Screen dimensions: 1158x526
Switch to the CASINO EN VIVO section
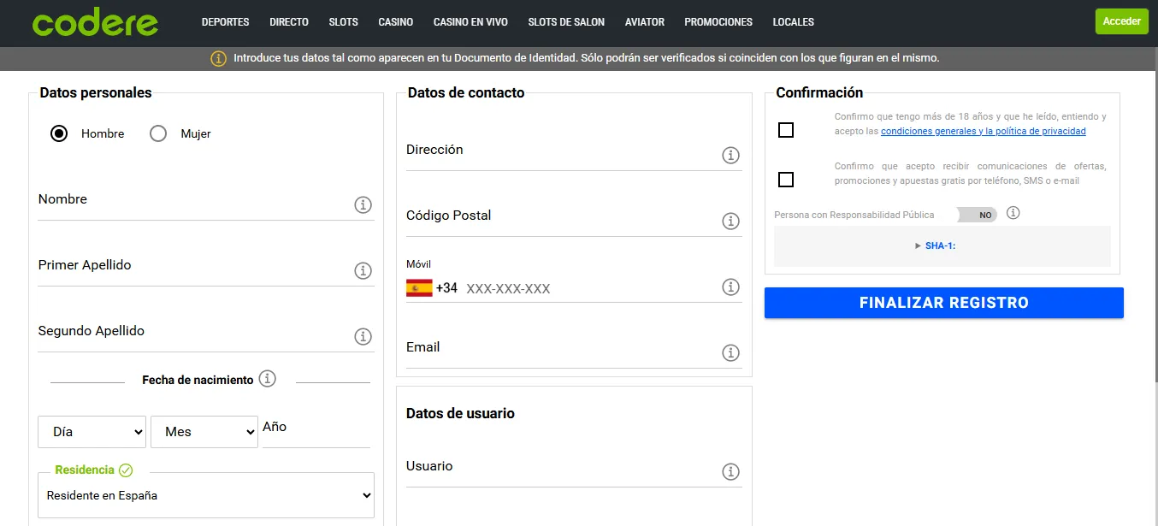pos(470,21)
